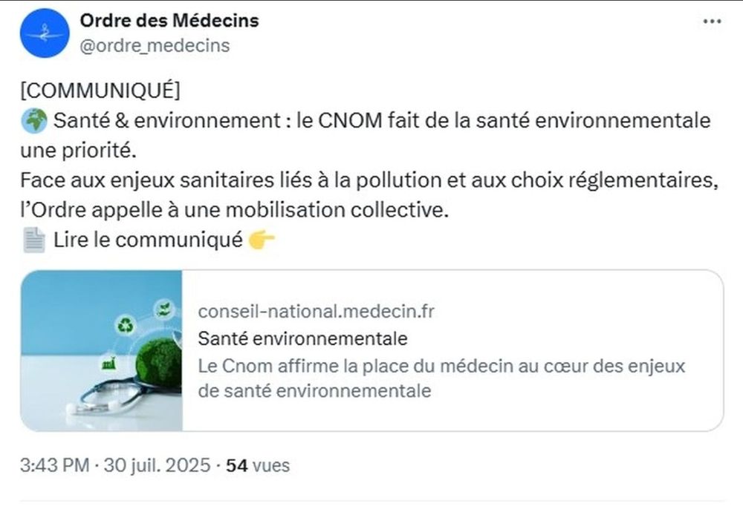Screen dimensions: 743x515
Task: Click the document emoji beside Lire le communiqué
Action: pyautogui.click(x=34, y=240)
